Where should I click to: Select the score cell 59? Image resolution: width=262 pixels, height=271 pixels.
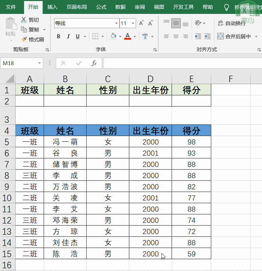pos(192,254)
